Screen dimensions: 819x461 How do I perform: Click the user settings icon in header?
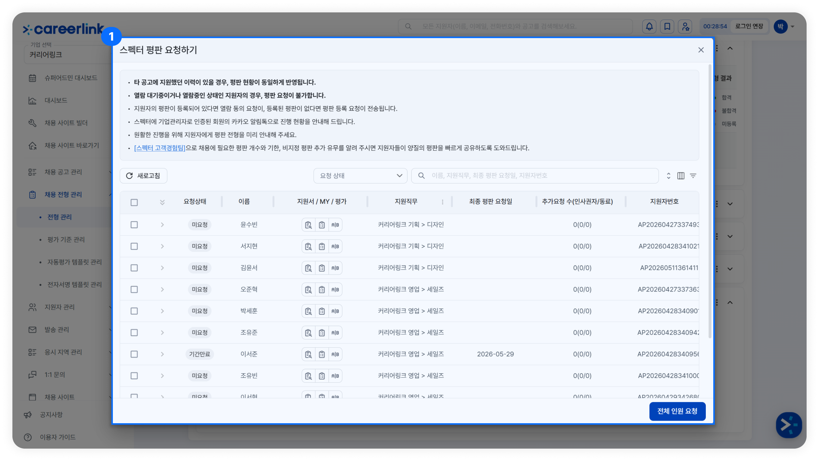pyautogui.click(x=685, y=26)
